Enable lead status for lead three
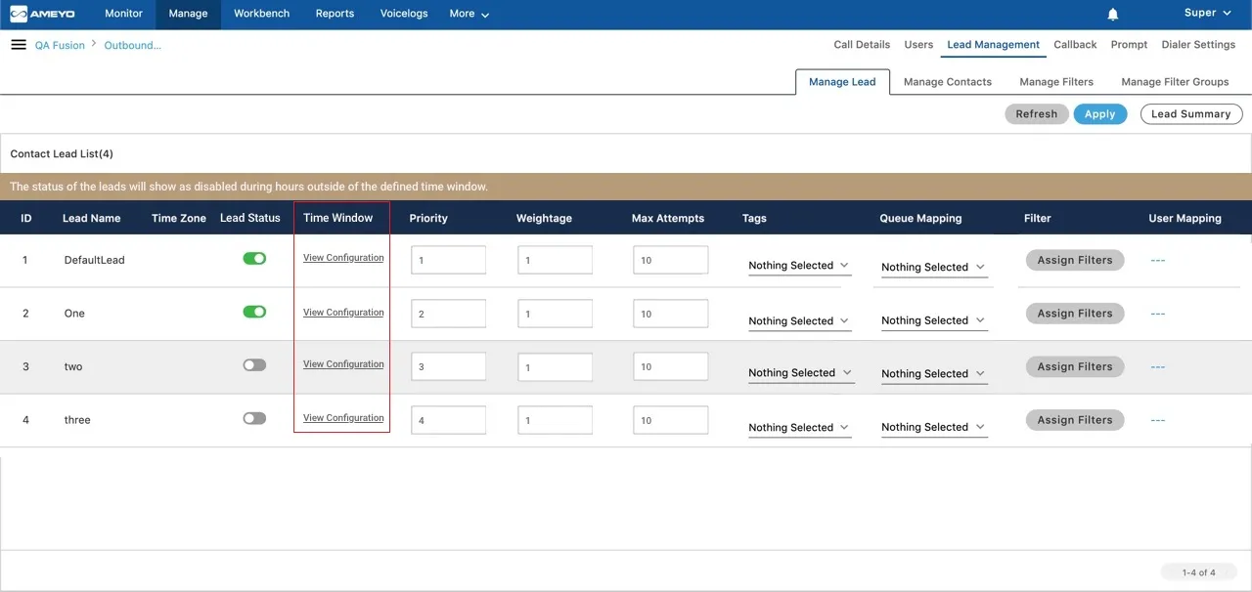 [254, 418]
